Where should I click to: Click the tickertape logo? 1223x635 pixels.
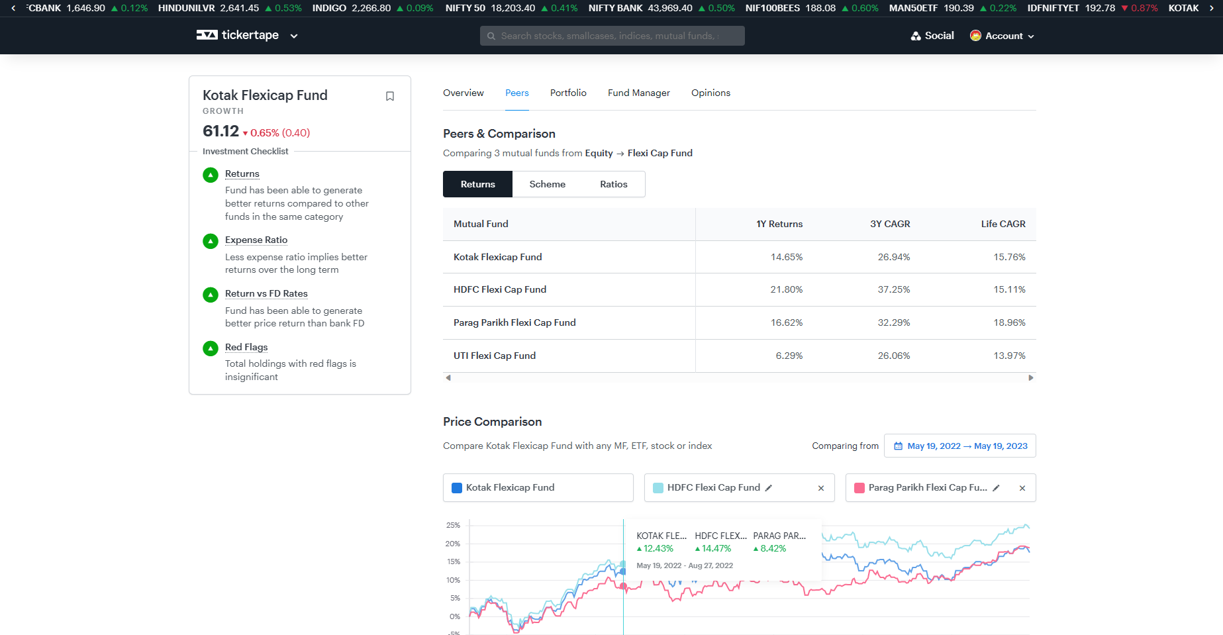[237, 35]
